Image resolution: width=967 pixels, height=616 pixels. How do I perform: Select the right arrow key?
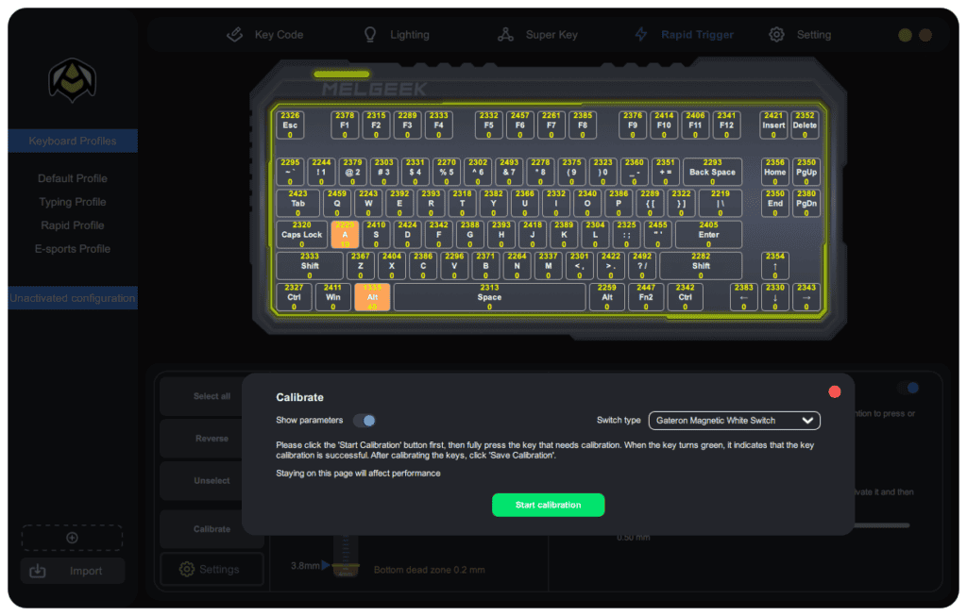click(x=806, y=297)
